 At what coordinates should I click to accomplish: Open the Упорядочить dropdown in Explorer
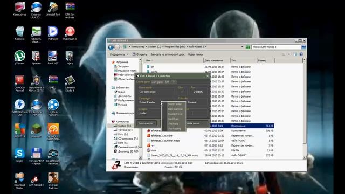[x=119, y=54]
